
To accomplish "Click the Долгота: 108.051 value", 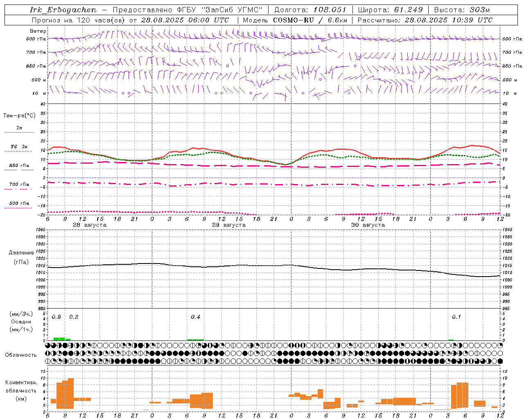I will [310, 10].
